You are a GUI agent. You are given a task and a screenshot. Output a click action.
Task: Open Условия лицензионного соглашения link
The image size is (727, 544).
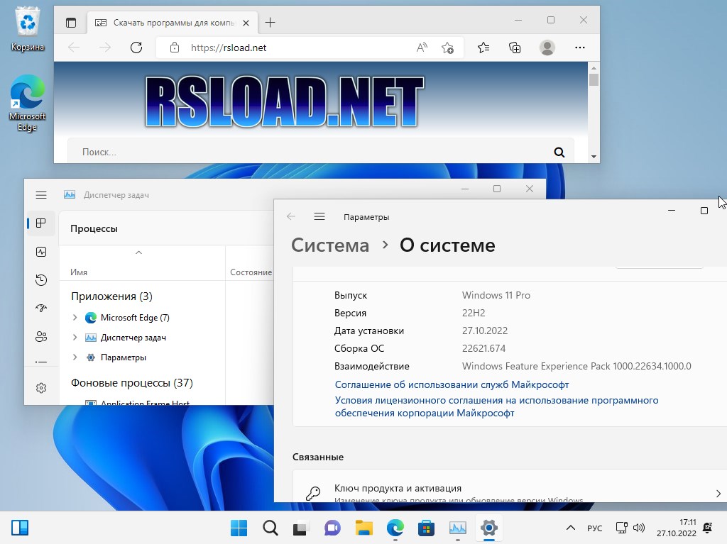tap(496, 406)
